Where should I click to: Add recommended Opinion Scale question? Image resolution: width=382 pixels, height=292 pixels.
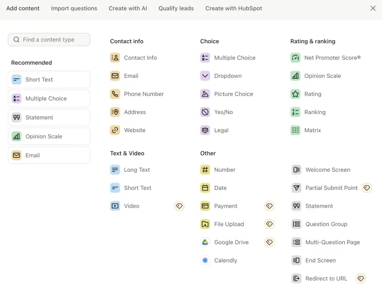49,136
